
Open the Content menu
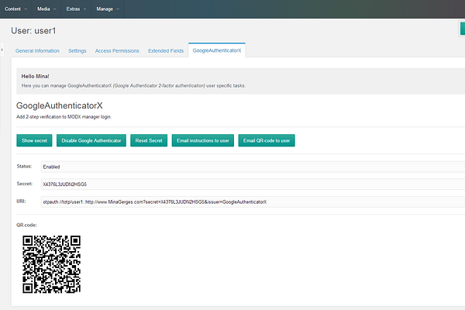pos(16,9)
